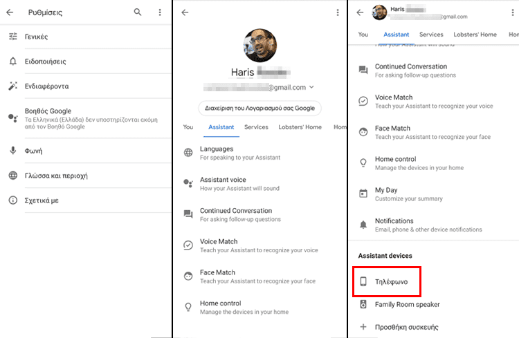
Task: Switch to You tab in middle panel
Action: coord(188,127)
